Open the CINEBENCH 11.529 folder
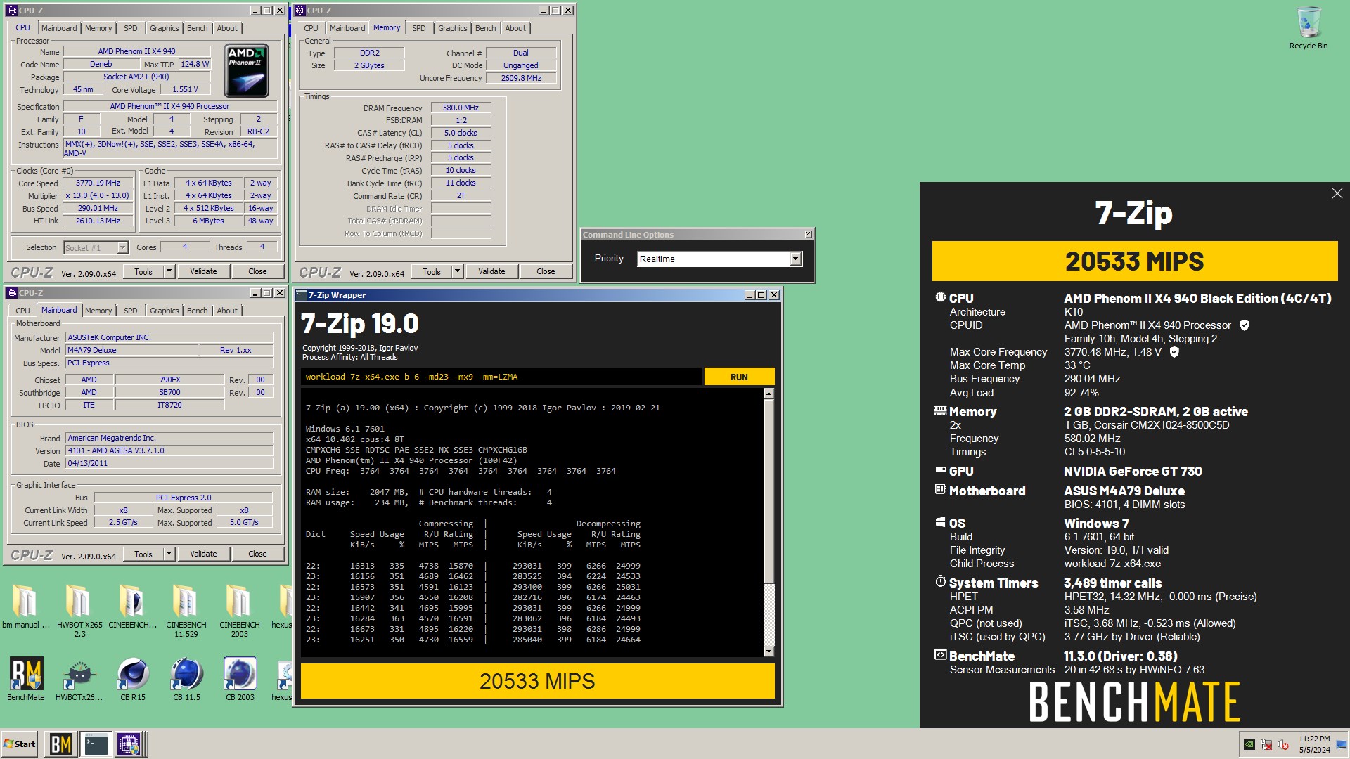1350x759 pixels. coord(186,610)
